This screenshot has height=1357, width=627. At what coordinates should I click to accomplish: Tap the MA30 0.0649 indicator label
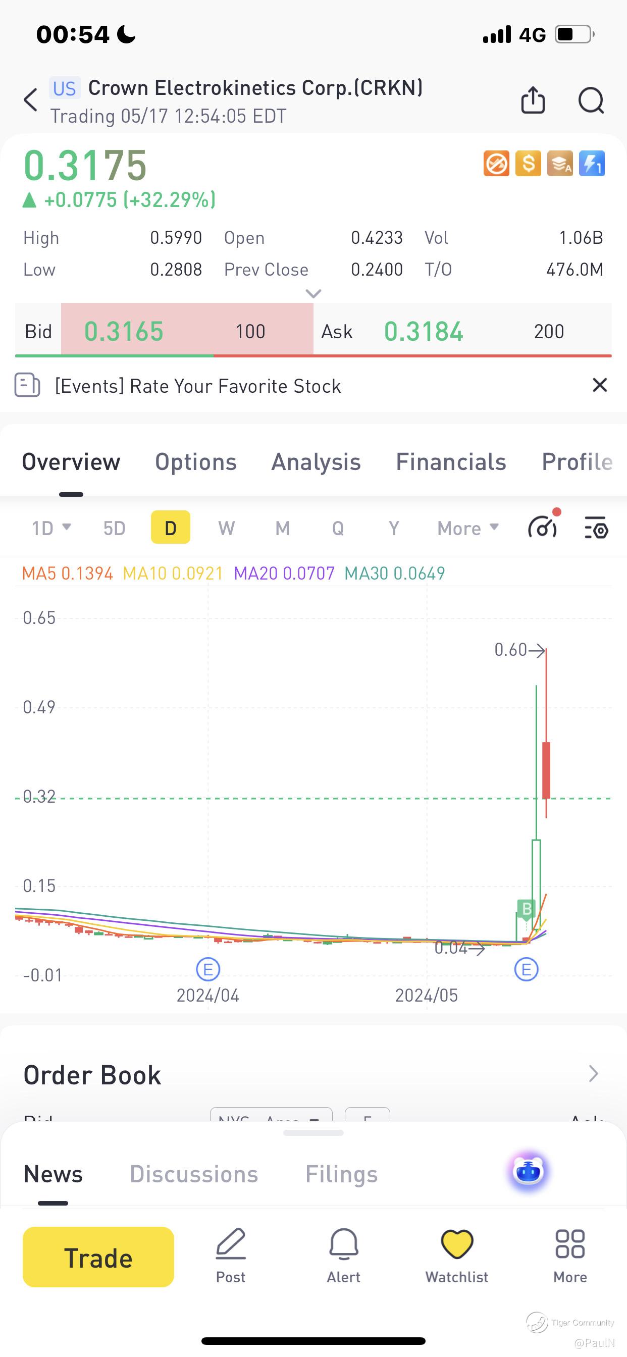(395, 573)
